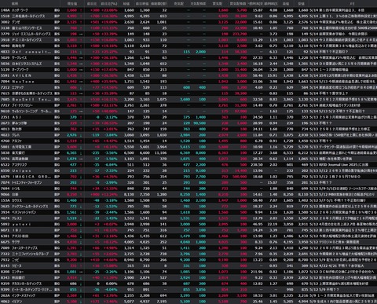Click the ASJ stock name
Image resolution: width=377 pixels, height=304 pixels.
tap(16, 117)
